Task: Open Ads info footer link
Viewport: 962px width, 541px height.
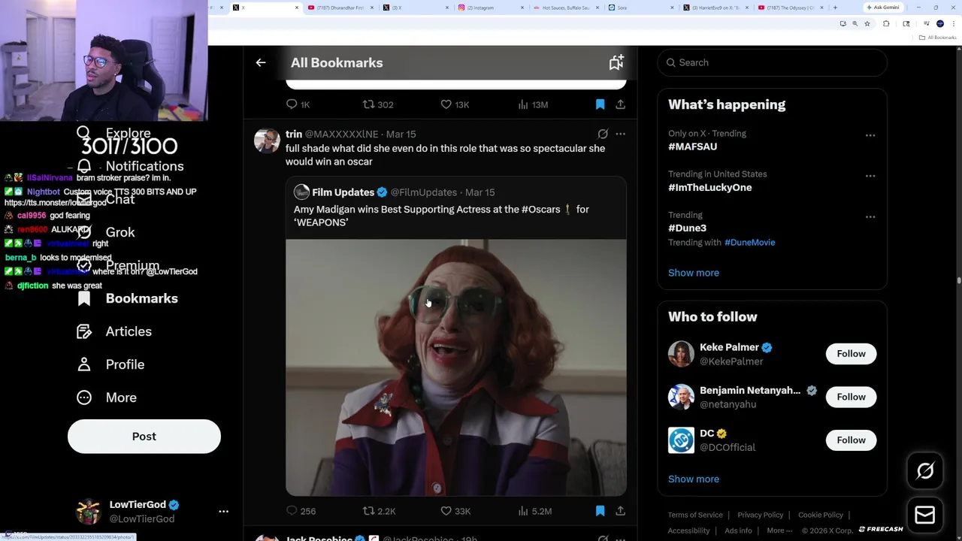Action: click(738, 530)
